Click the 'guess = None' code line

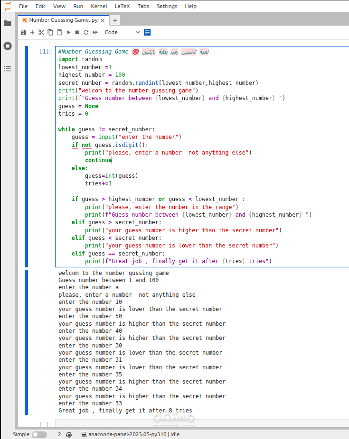(x=78, y=106)
